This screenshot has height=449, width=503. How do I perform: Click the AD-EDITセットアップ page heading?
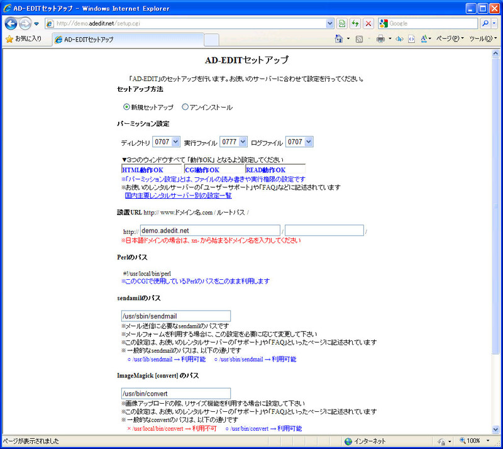coord(246,60)
